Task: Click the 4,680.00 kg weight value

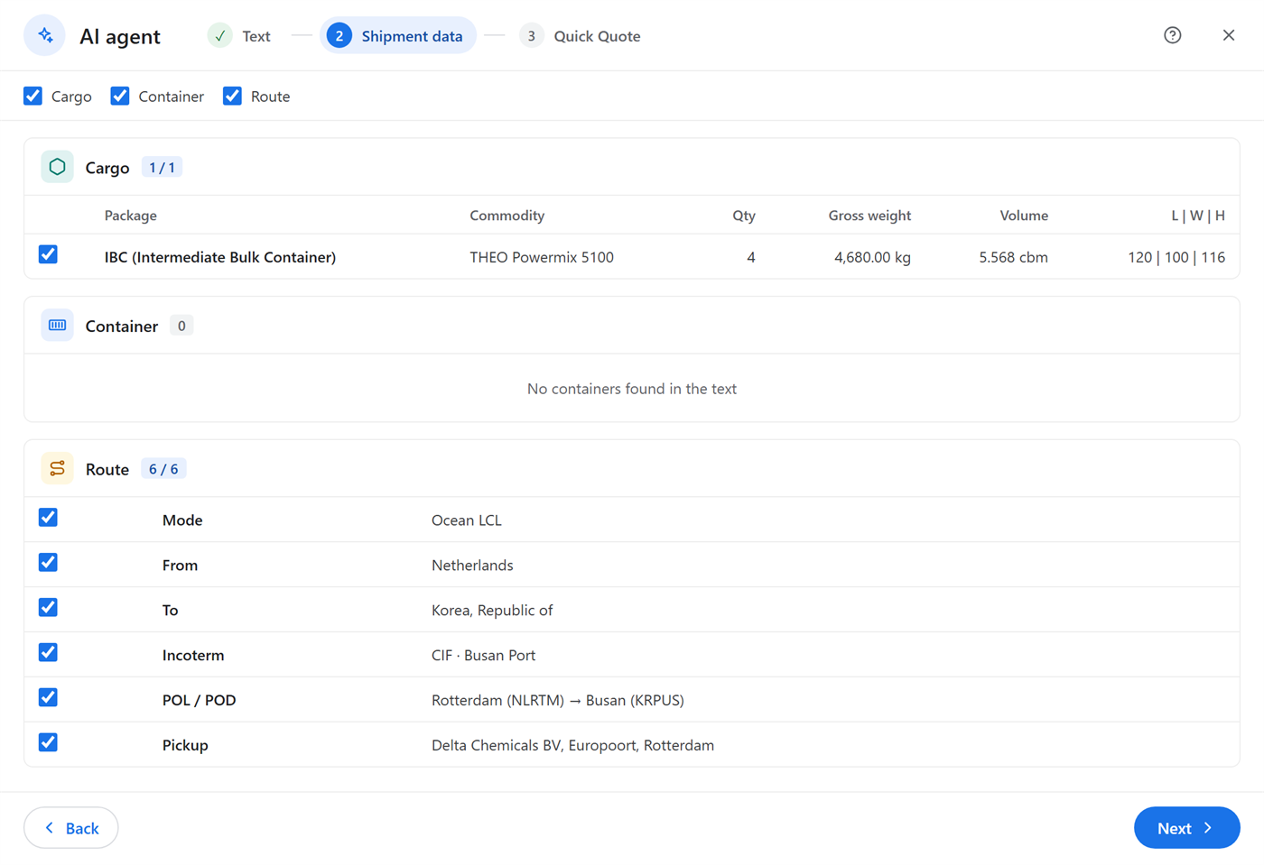Action: (x=872, y=257)
